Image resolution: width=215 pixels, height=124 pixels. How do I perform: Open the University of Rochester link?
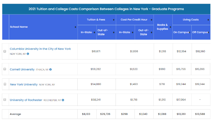click(26, 100)
